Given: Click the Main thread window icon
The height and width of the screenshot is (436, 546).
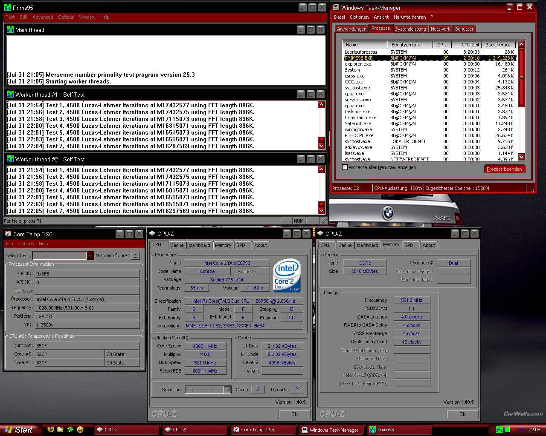Looking at the screenshot, I should 10,29.
